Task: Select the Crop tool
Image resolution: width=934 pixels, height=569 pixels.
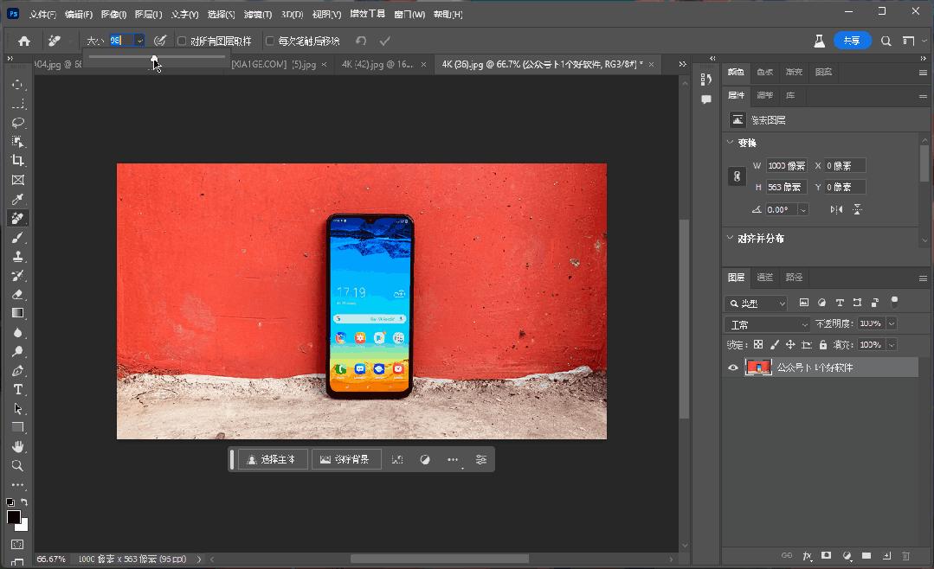Action: tap(18, 161)
